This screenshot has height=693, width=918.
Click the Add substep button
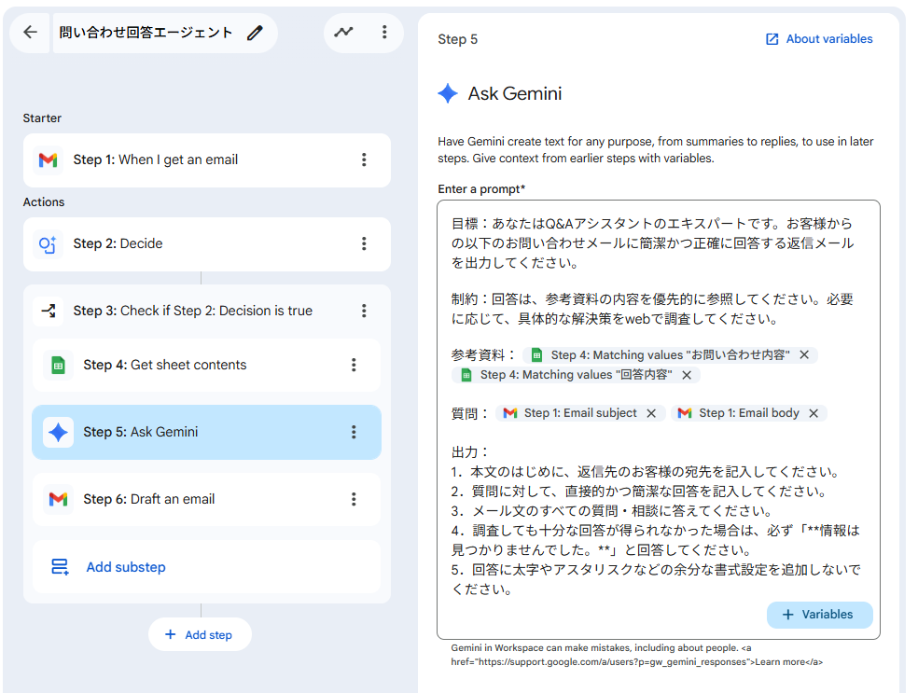(125, 567)
